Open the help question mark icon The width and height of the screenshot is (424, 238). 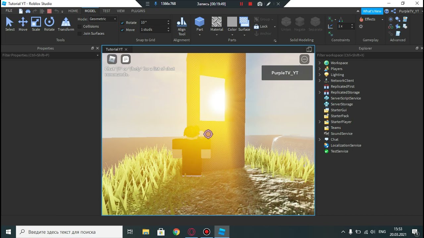click(387, 11)
